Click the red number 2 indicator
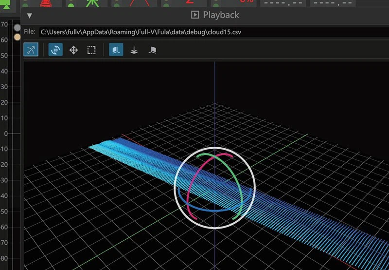 [190, 2]
